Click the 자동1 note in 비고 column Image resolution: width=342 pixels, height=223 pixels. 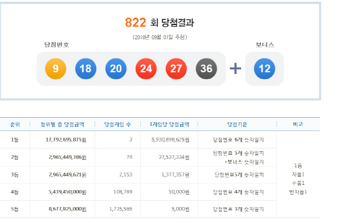point(298,175)
